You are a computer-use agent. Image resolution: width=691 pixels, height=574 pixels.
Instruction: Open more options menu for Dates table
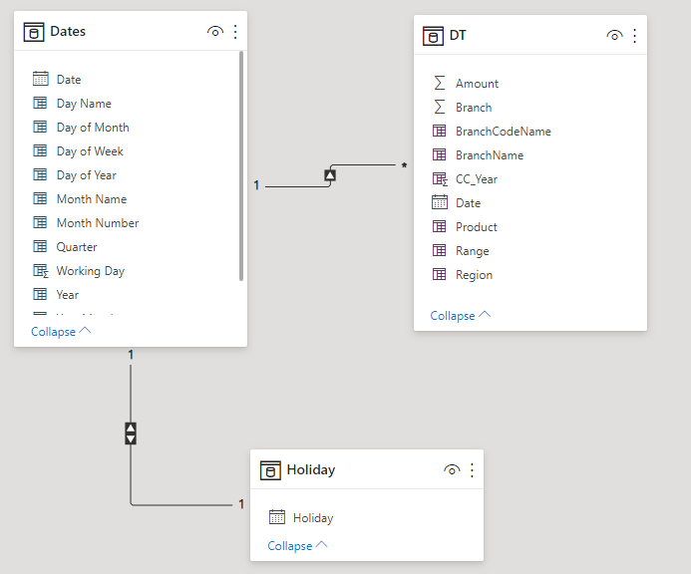click(x=235, y=32)
